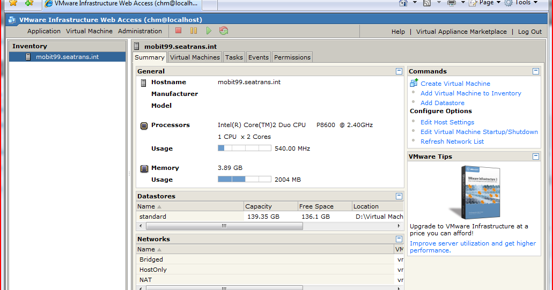The width and height of the screenshot is (553, 290).
Task: Click Edit Virtual Machine Startup/Shutdown link
Action: coord(480,132)
